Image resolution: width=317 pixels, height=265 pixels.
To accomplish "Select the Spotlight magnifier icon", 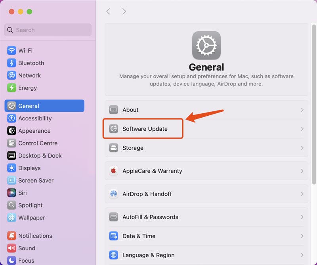I will (x=11, y=205).
